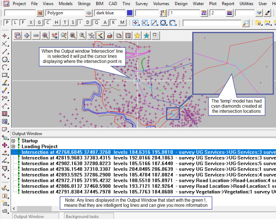Viewport: 276px width, 219px height.
Task: Toggle the P snap button
Action: [x=7, y=23]
